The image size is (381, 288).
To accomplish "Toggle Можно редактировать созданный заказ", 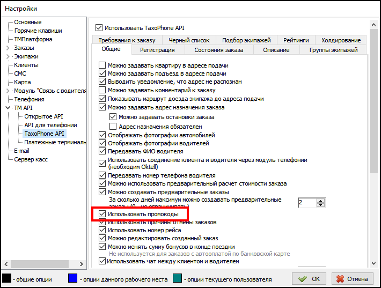I will [102, 238].
